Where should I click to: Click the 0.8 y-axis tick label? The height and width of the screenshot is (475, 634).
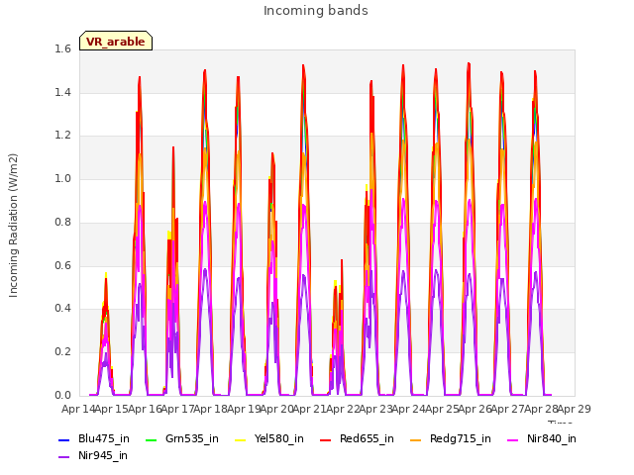[x=62, y=222]
